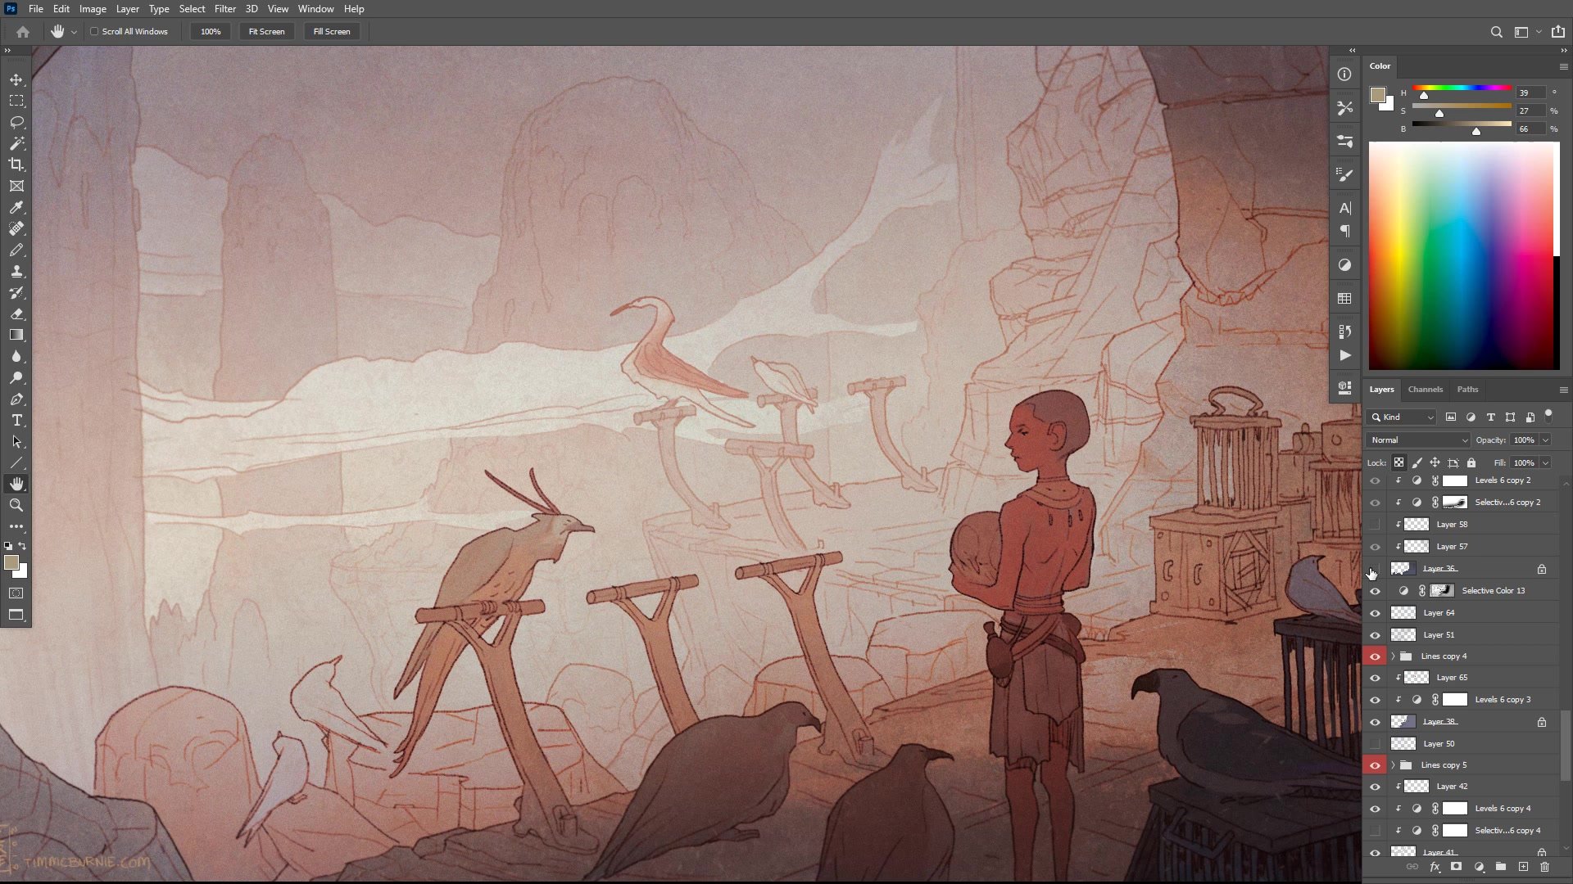Select the Zoom tool in the toolbar
The height and width of the screenshot is (884, 1573).
(x=16, y=505)
